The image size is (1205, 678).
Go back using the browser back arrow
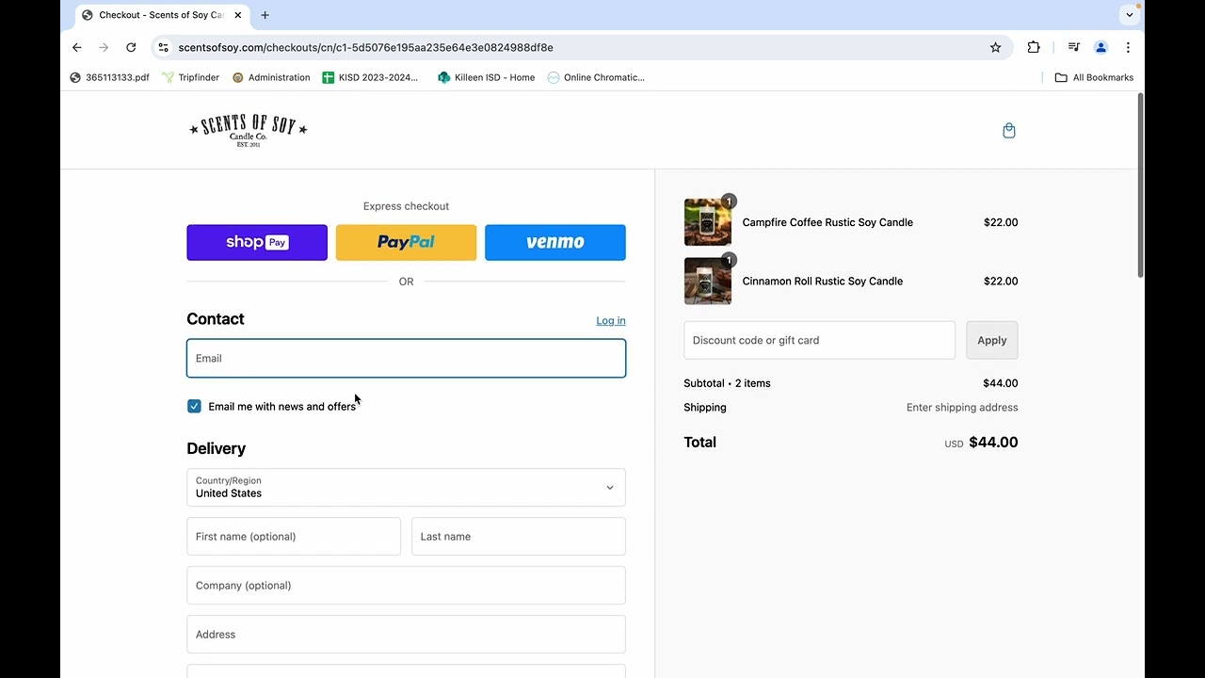(x=77, y=47)
